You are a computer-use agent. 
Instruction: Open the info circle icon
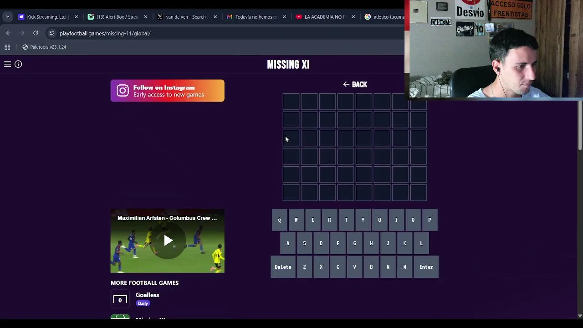pos(18,64)
